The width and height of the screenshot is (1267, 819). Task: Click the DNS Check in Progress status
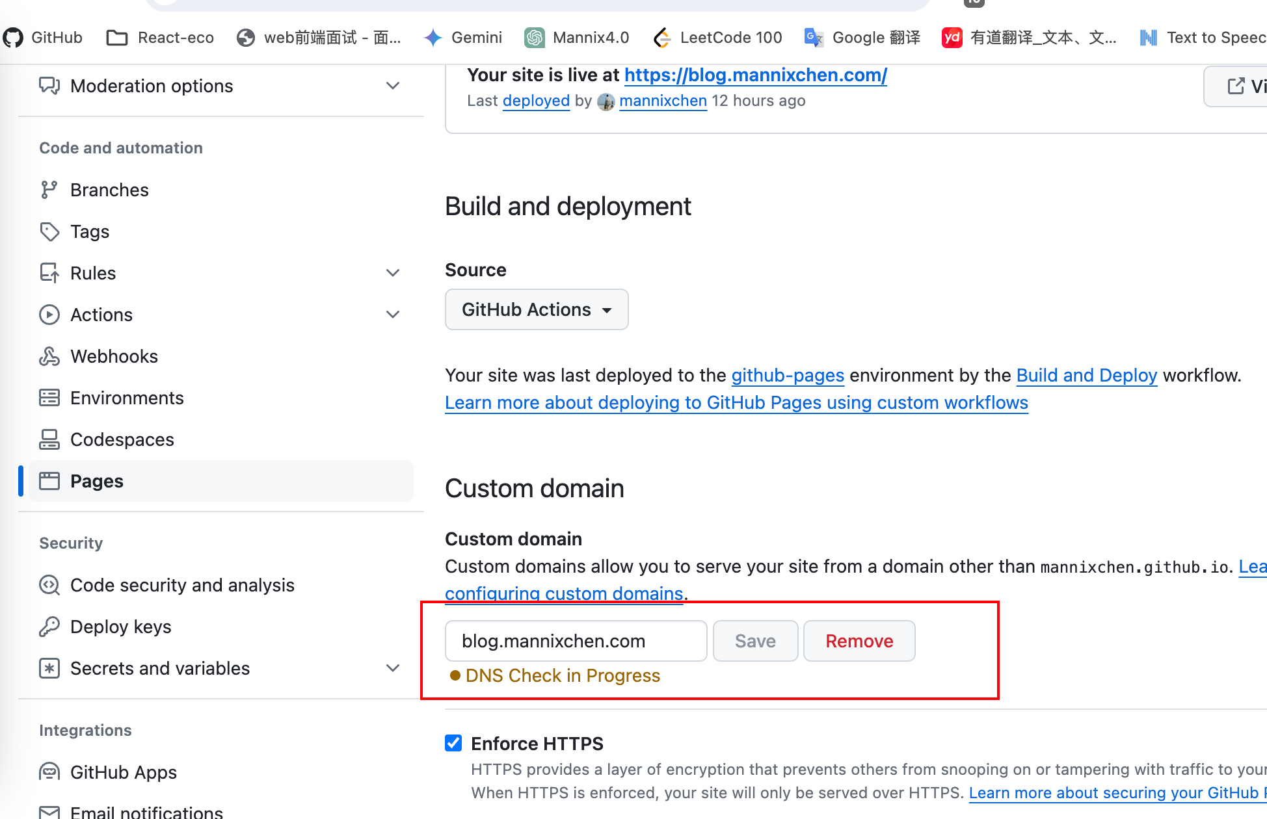[555, 676]
